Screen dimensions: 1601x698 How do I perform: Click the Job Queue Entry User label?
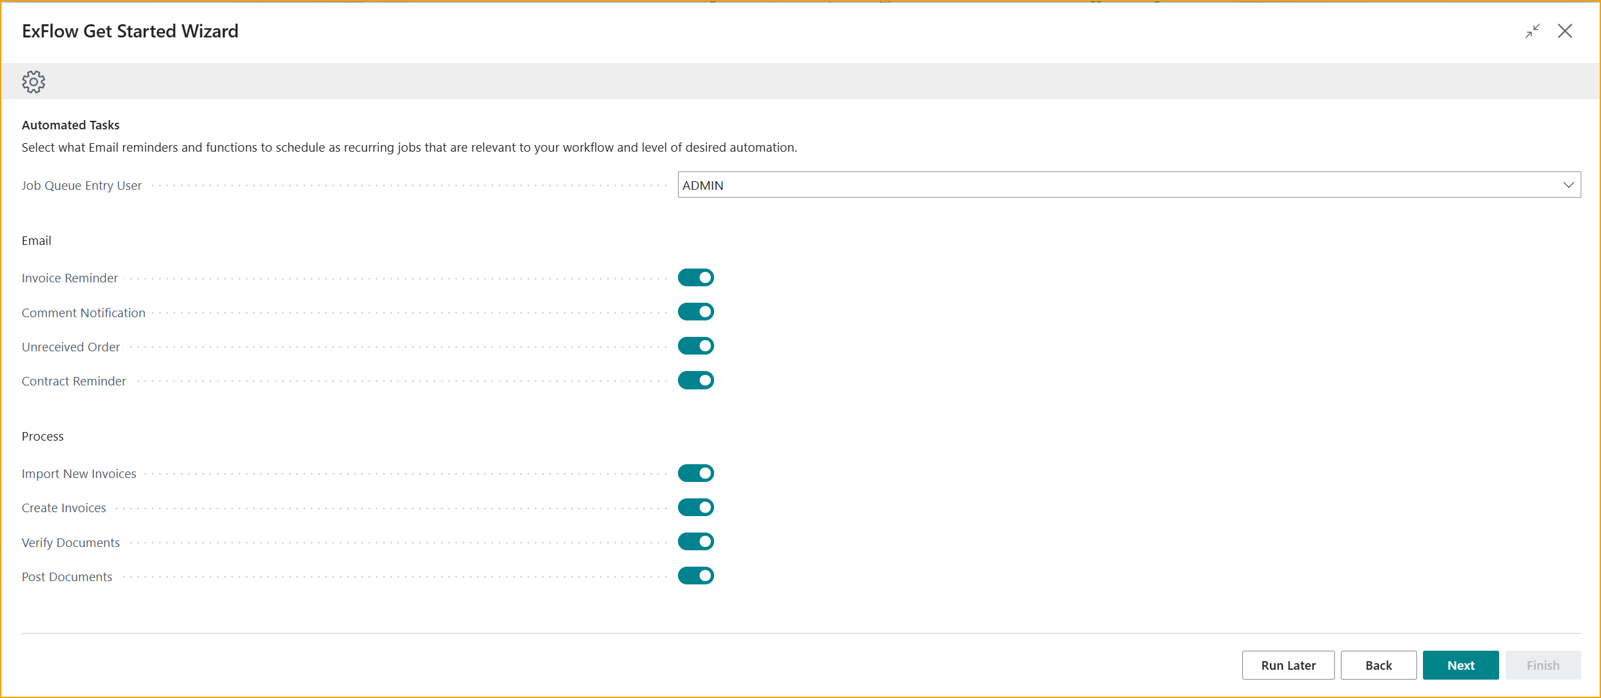[x=81, y=185]
